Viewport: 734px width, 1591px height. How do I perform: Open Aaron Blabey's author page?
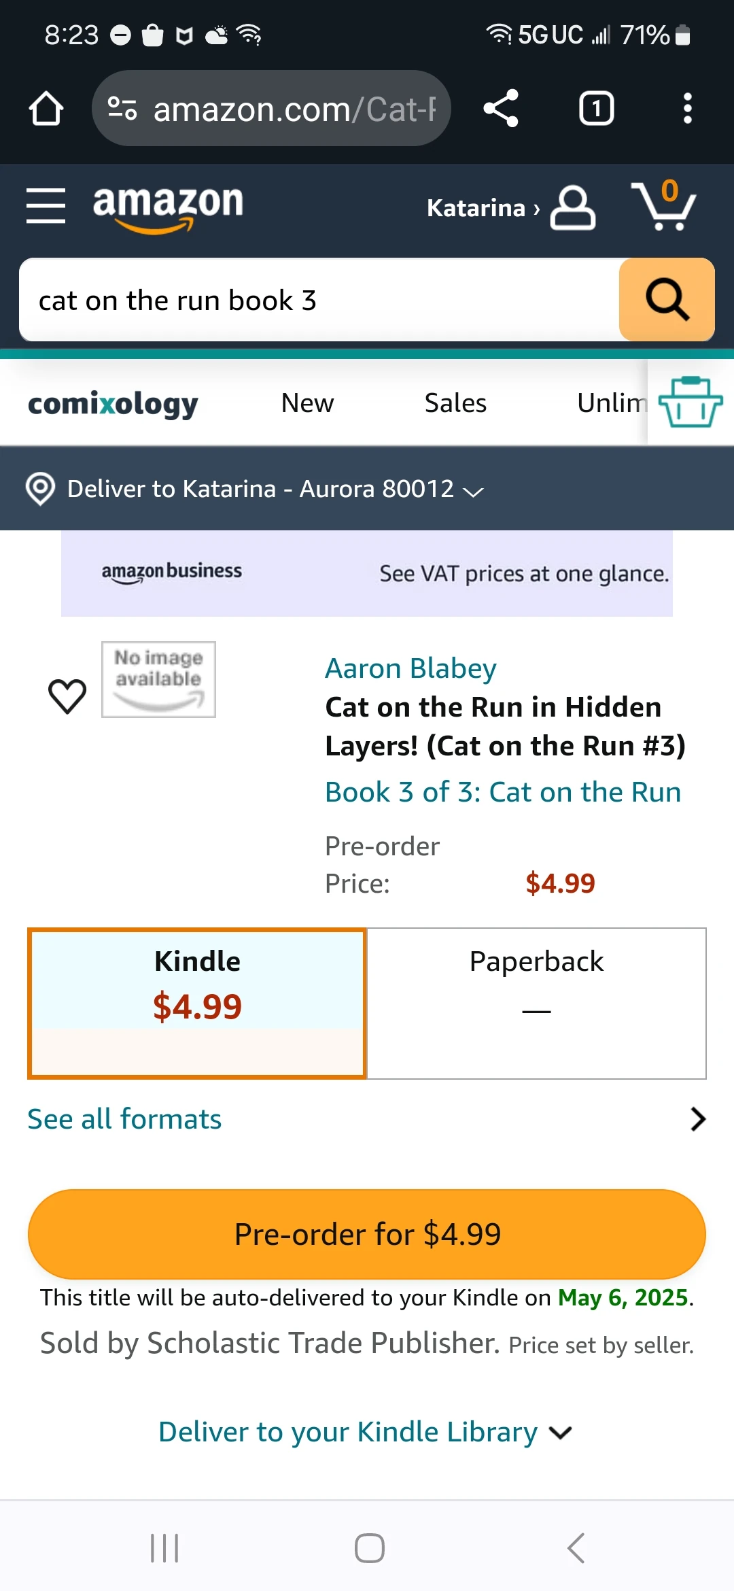(x=410, y=668)
